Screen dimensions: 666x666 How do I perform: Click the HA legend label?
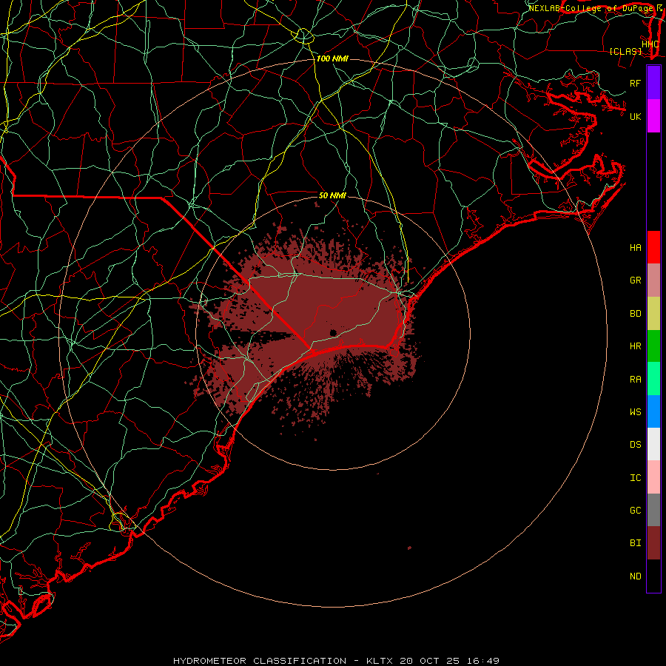[x=635, y=247]
